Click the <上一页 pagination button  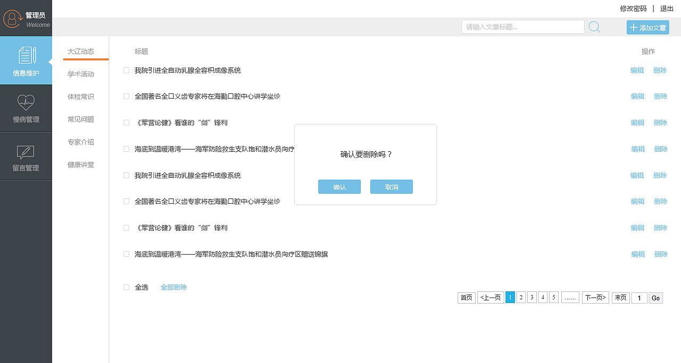491,298
